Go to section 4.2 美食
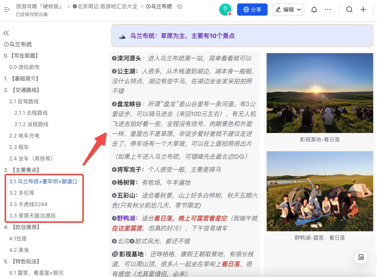377x277 pixels. (19, 250)
